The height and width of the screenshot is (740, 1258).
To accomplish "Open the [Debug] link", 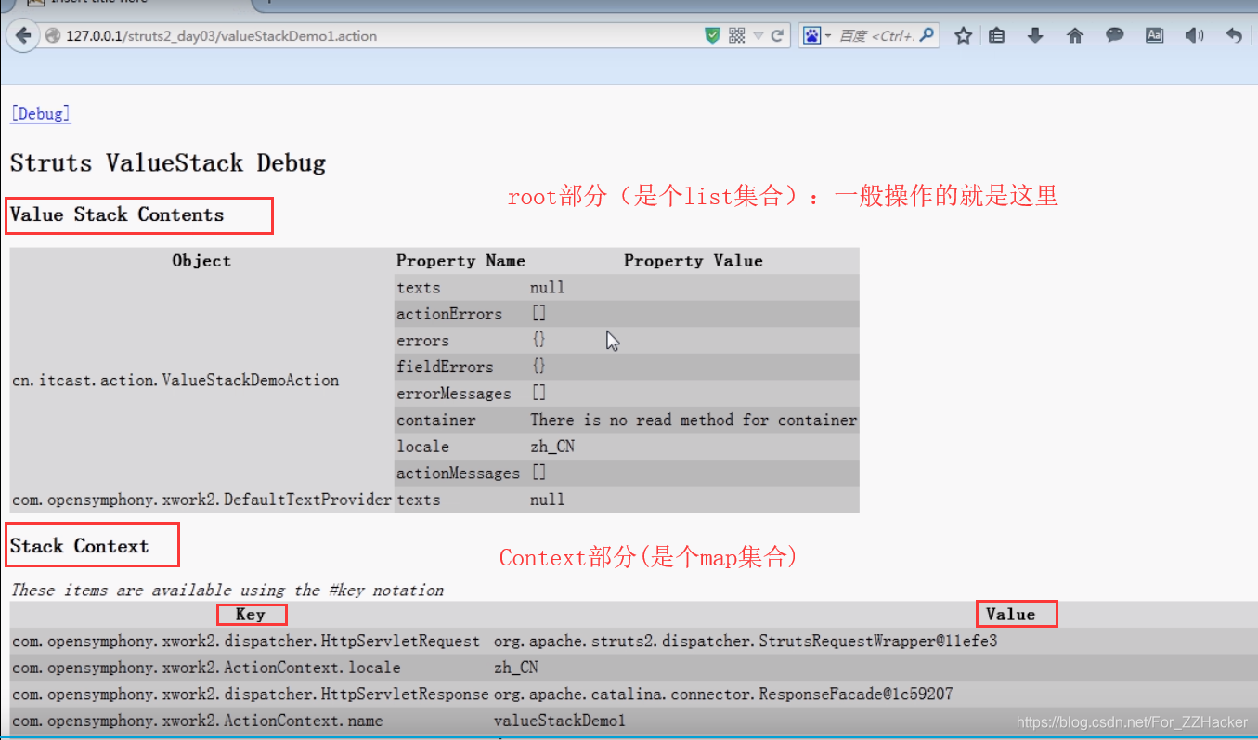I will 40,114.
